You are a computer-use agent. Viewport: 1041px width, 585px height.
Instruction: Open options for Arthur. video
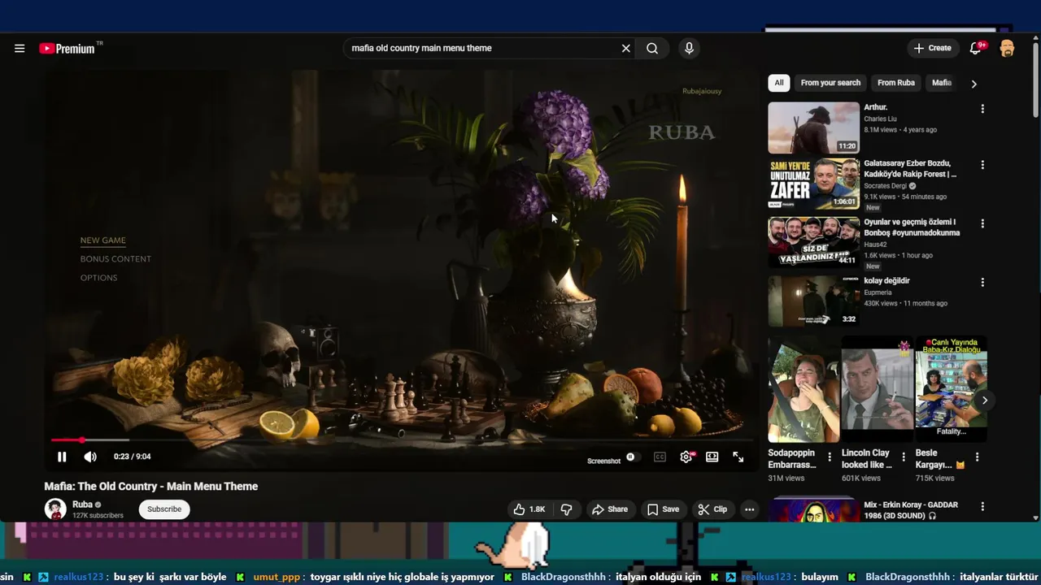982,109
